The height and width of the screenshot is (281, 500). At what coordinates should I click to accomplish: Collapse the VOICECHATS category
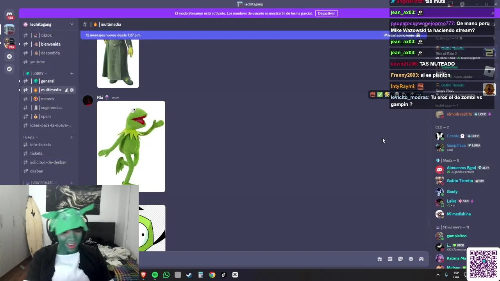(x=43, y=183)
